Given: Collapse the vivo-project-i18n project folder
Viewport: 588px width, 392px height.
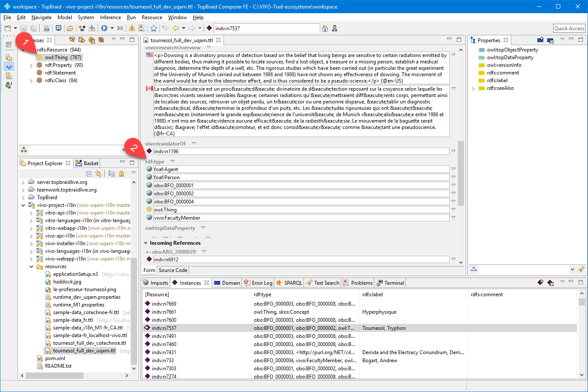Looking at the screenshot, I should tap(23, 205).
